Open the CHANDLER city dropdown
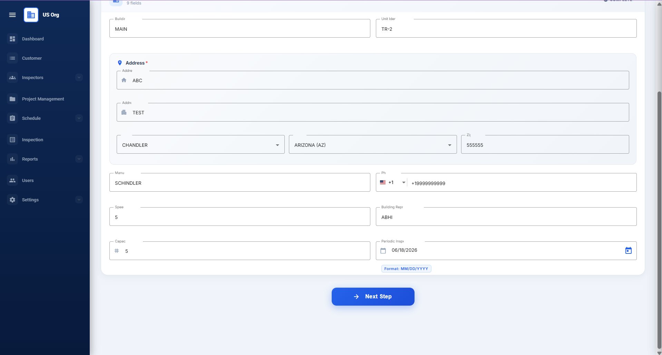Viewport: 662px width, 355px height. [201, 144]
